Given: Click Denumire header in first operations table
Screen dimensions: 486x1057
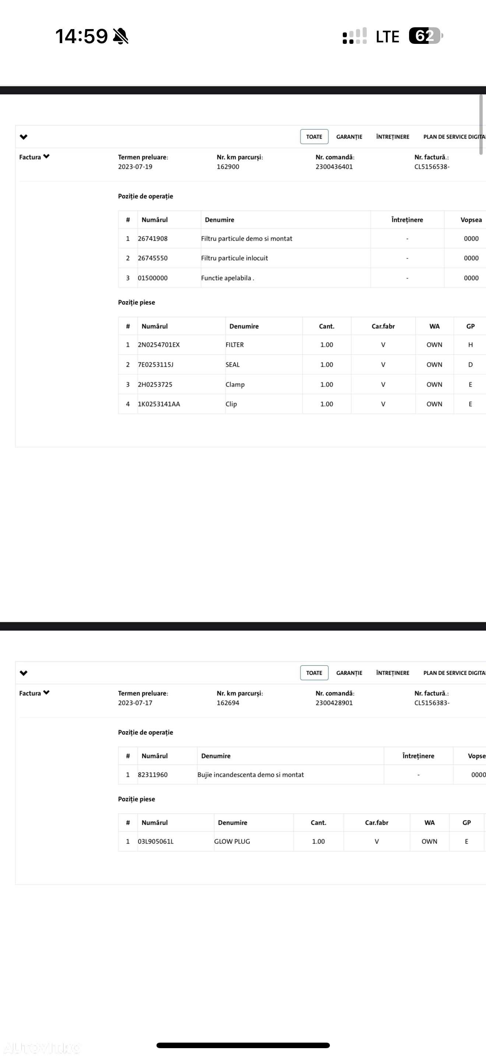Looking at the screenshot, I should (x=220, y=220).
